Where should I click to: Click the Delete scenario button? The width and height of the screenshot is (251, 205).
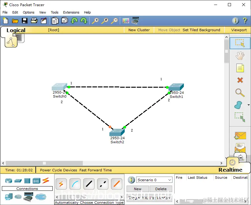tap(161, 189)
